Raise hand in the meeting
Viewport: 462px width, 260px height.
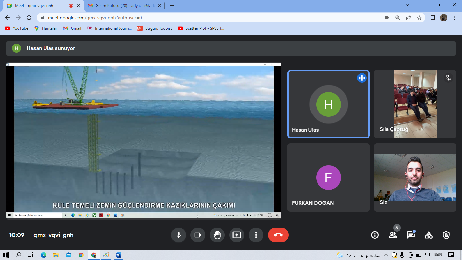pos(217,235)
